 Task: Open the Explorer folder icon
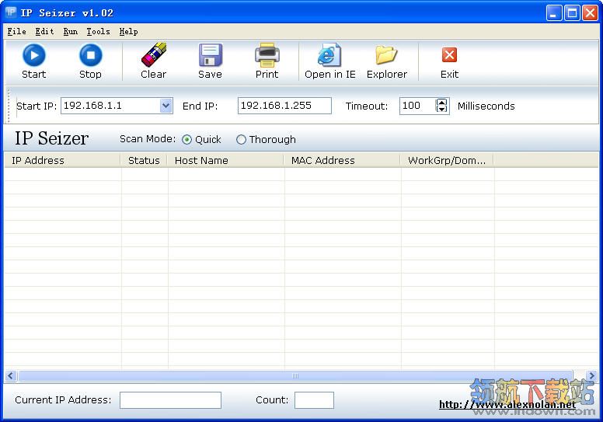coord(386,55)
